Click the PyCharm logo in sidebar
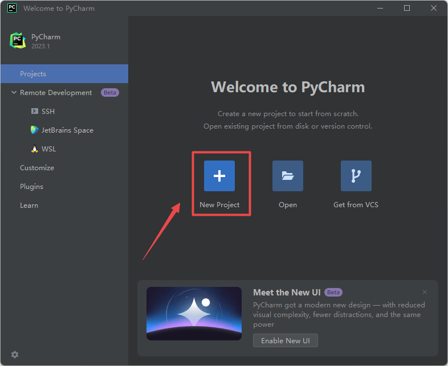The width and height of the screenshot is (448, 366). 18,40
